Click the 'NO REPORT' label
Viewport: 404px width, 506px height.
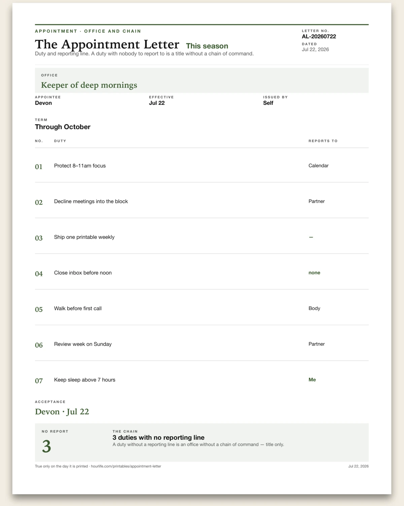(x=55, y=431)
